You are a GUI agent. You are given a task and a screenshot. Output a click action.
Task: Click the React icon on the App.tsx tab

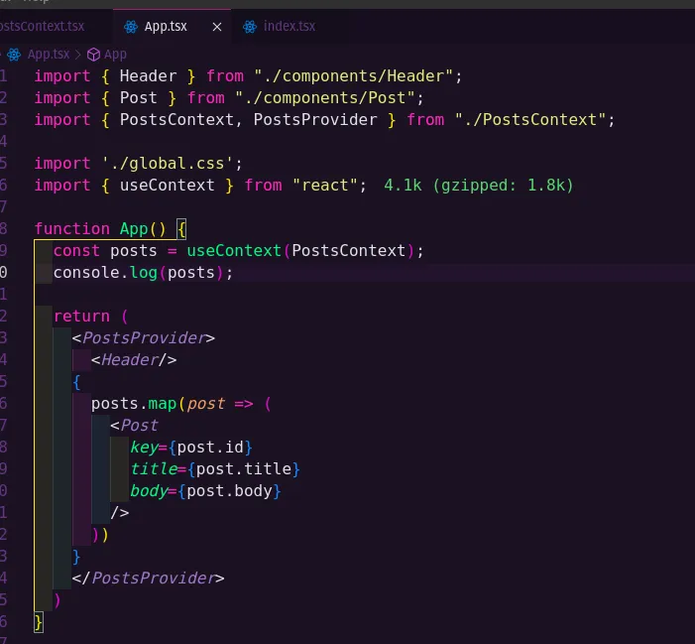click(129, 26)
